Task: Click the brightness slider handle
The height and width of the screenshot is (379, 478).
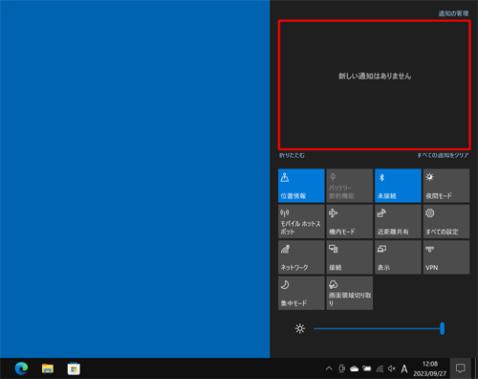Action: coord(442,328)
